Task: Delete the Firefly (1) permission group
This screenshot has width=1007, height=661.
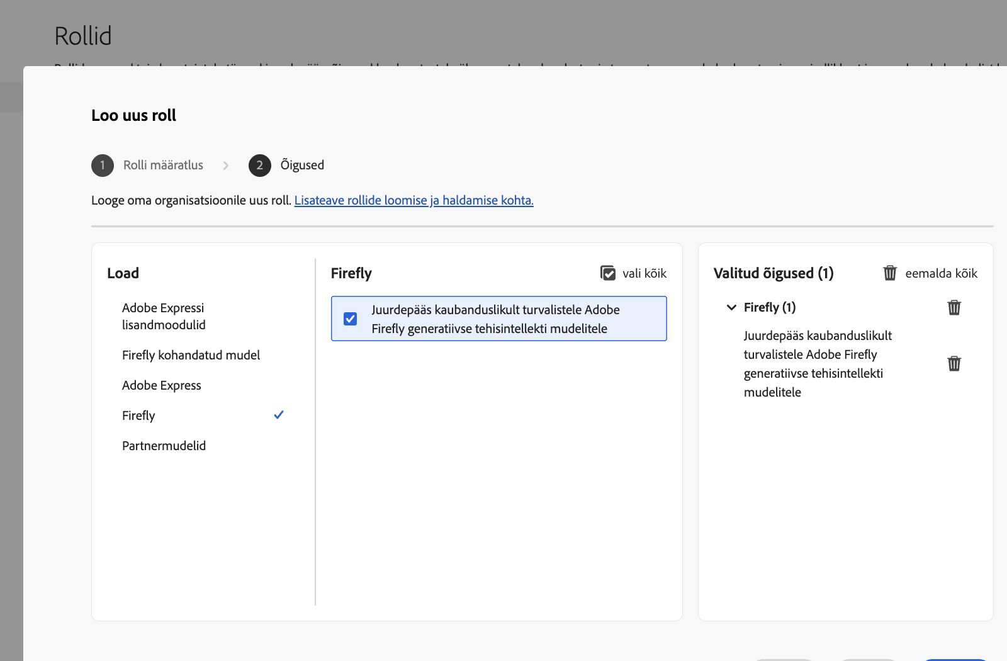Action: (954, 307)
